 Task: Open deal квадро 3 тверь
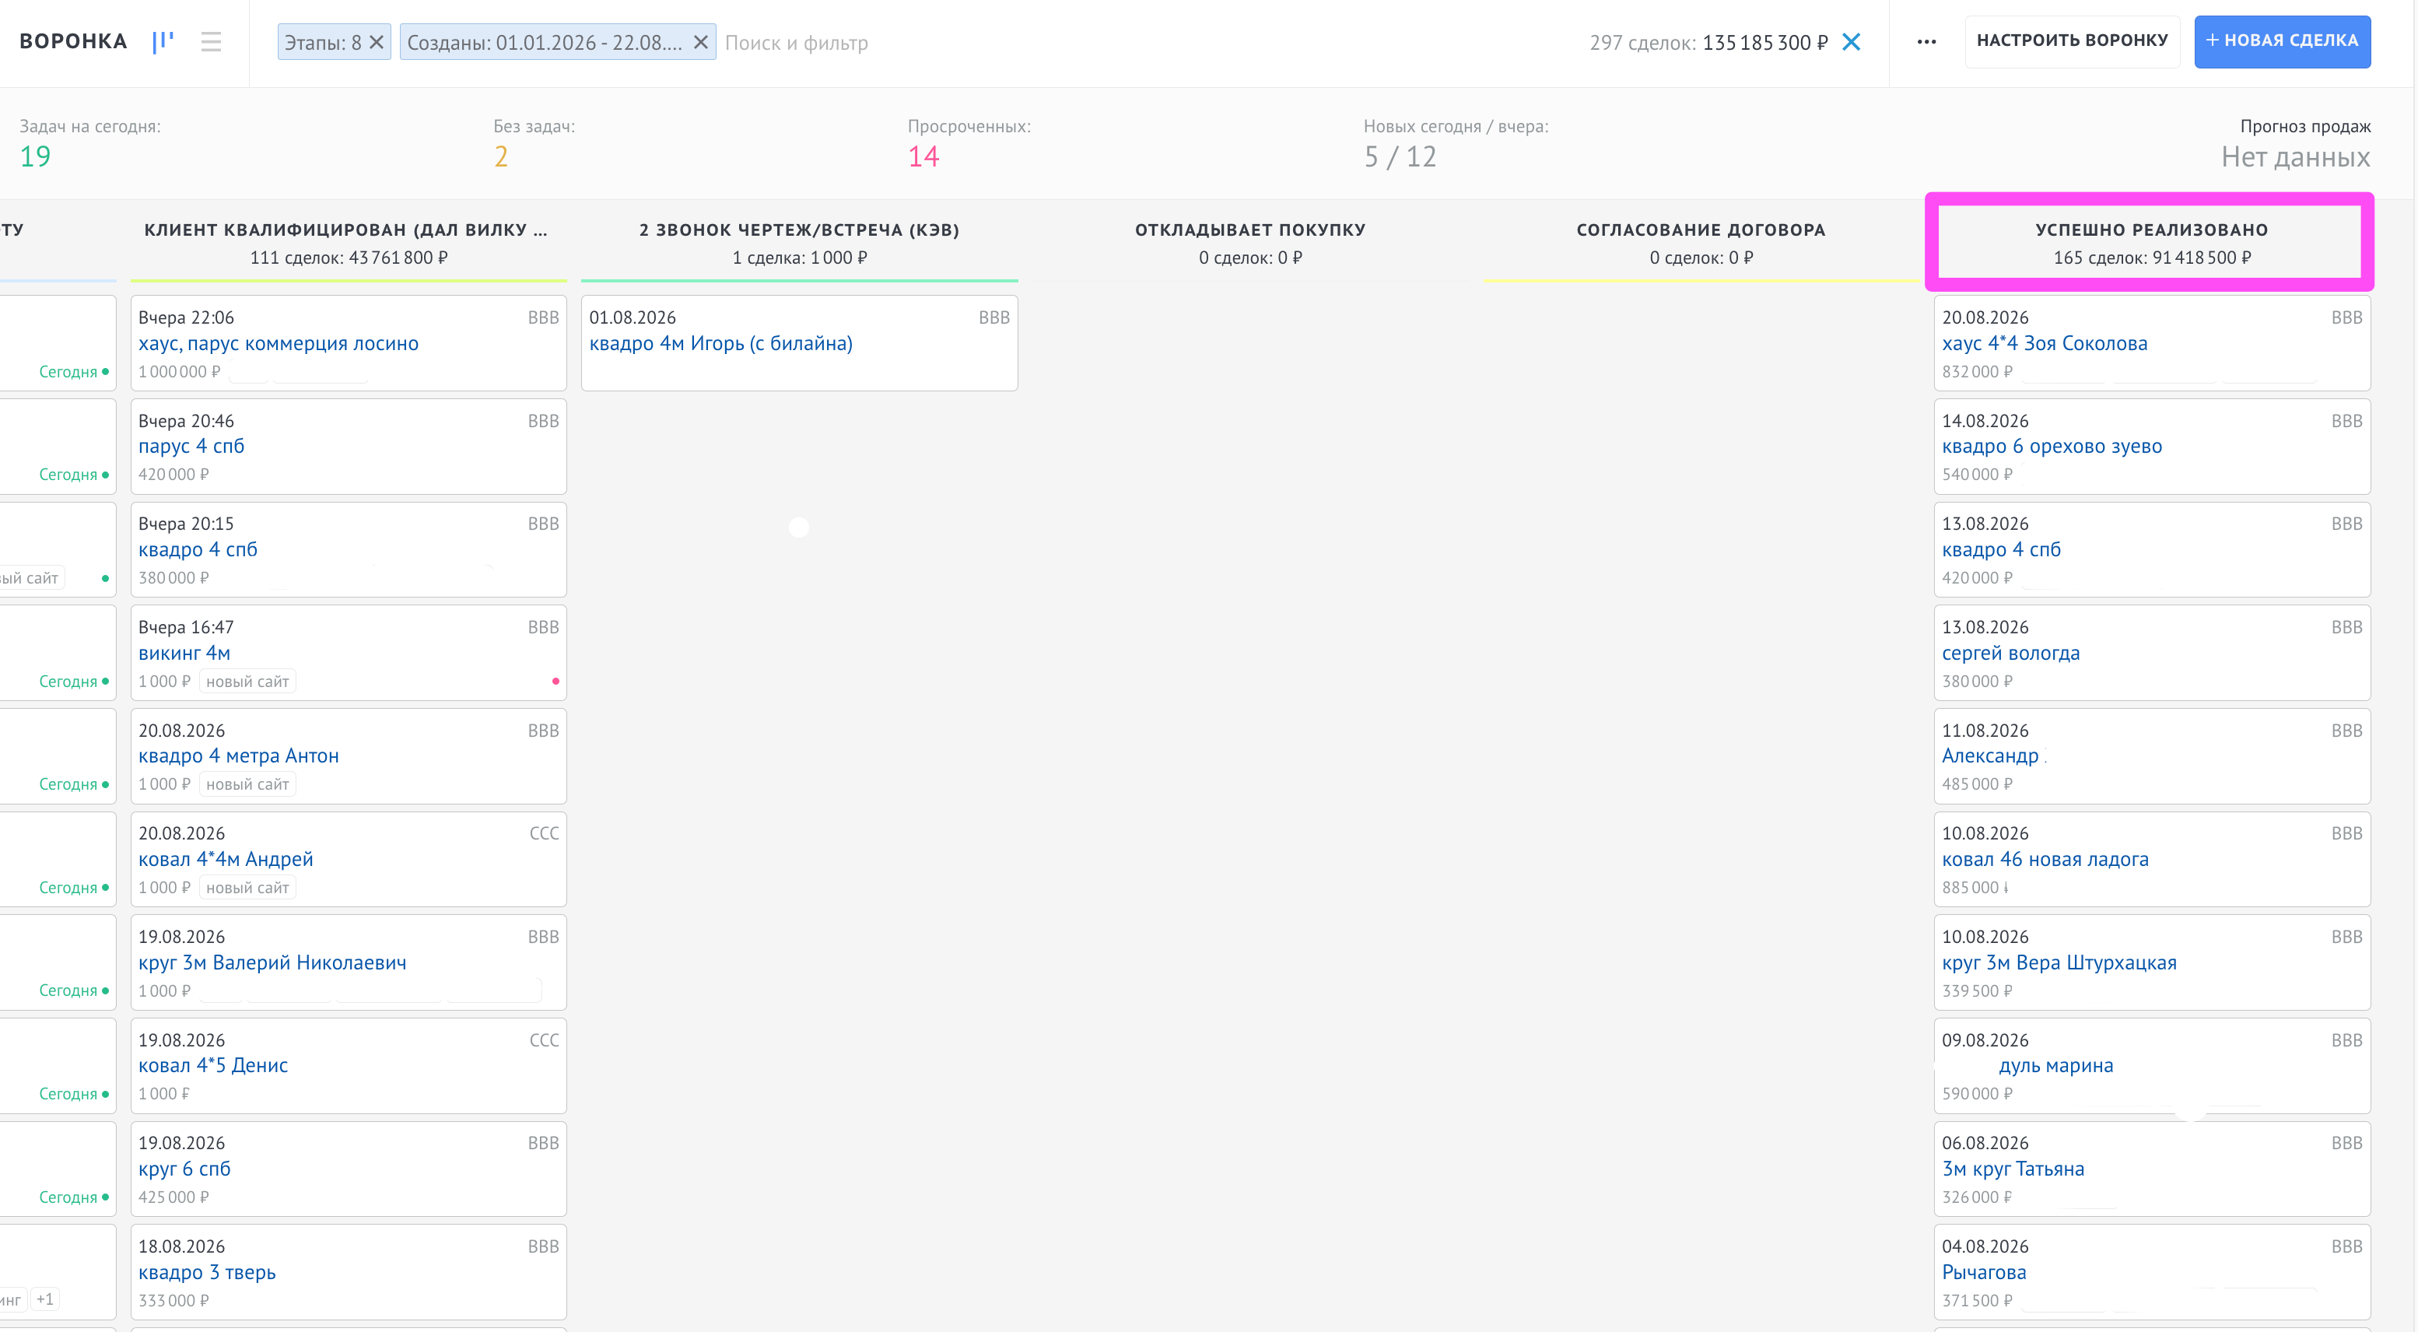(208, 1273)
